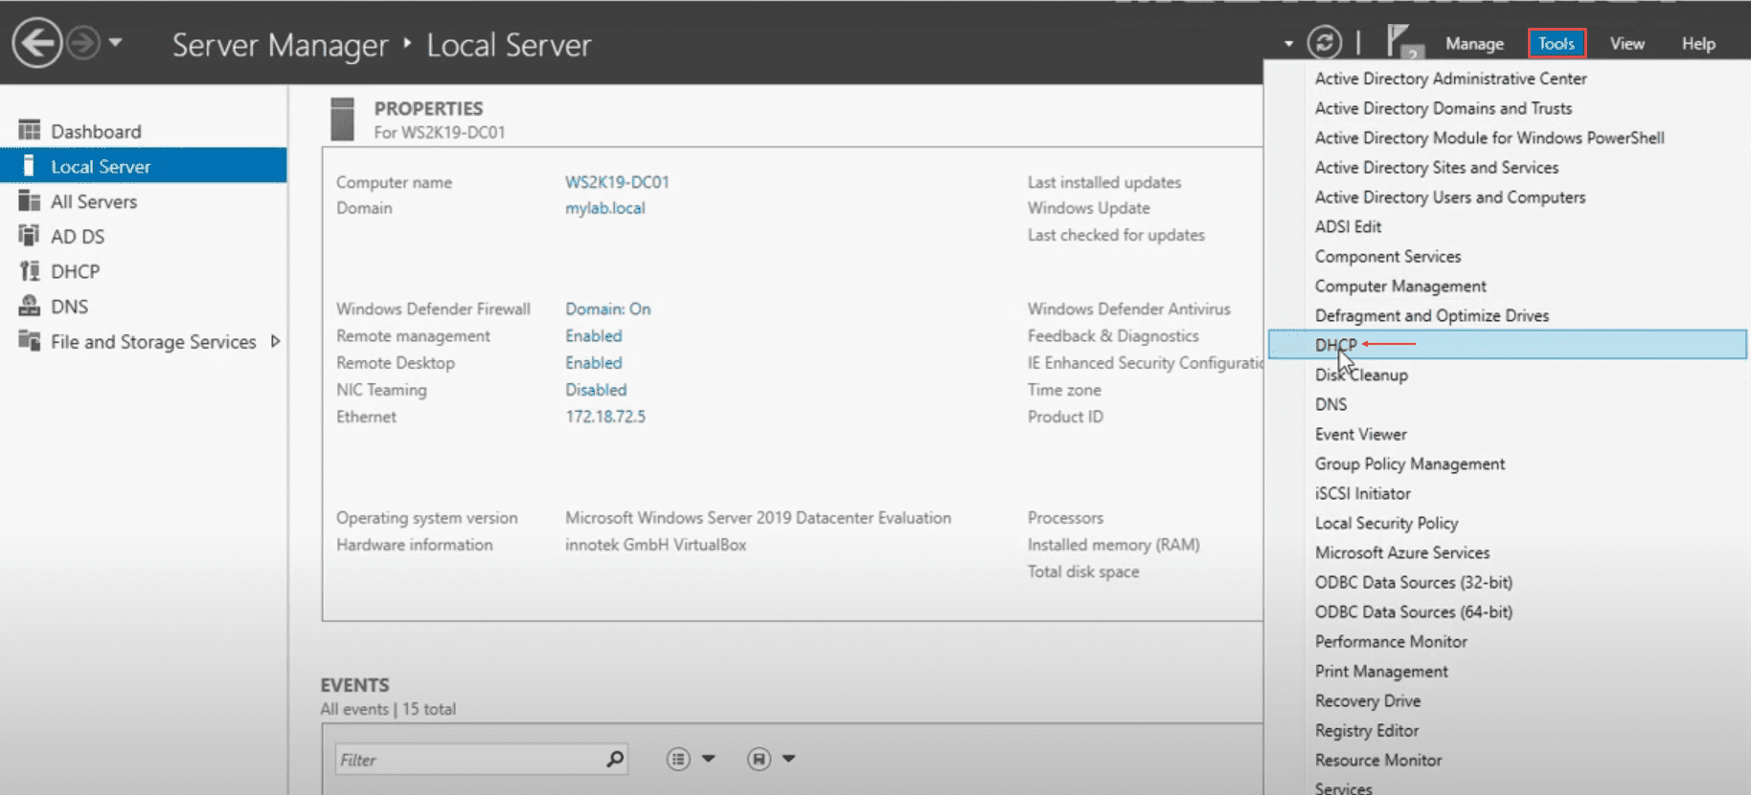Open the navigation history dropdown arrow
The image size is (1751, 795).
[x=115, y=43]
